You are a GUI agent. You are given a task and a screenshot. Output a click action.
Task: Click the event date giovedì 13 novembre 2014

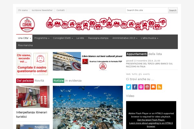point(143,61)
